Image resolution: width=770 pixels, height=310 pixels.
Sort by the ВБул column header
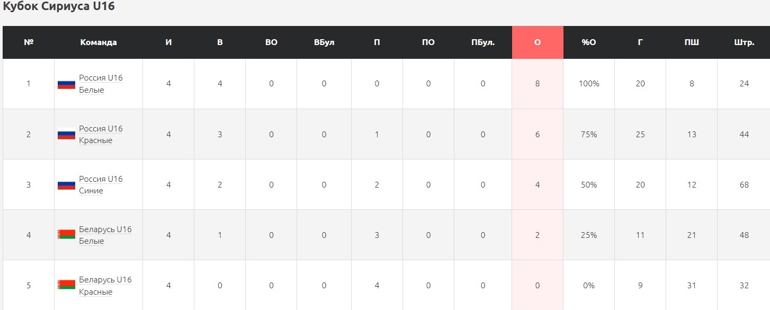pyautogui.click(x=324, y=42)
